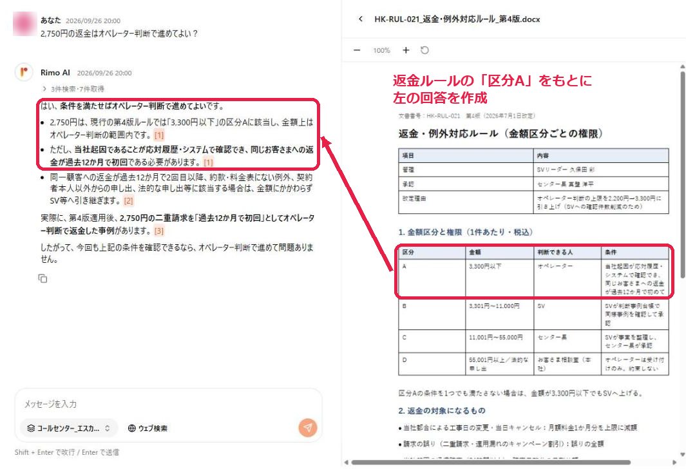Click the お客さま相談室 cell in row D
Viewport: 686px width, 469px height.
click(x=567, y=364)
